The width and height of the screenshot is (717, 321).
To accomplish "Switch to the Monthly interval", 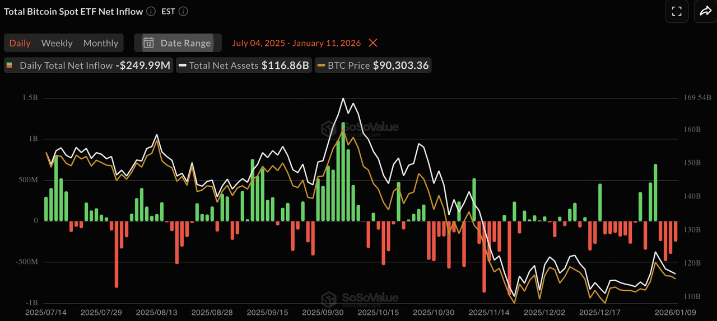I will pyautogui.click(x=101, y=43).
